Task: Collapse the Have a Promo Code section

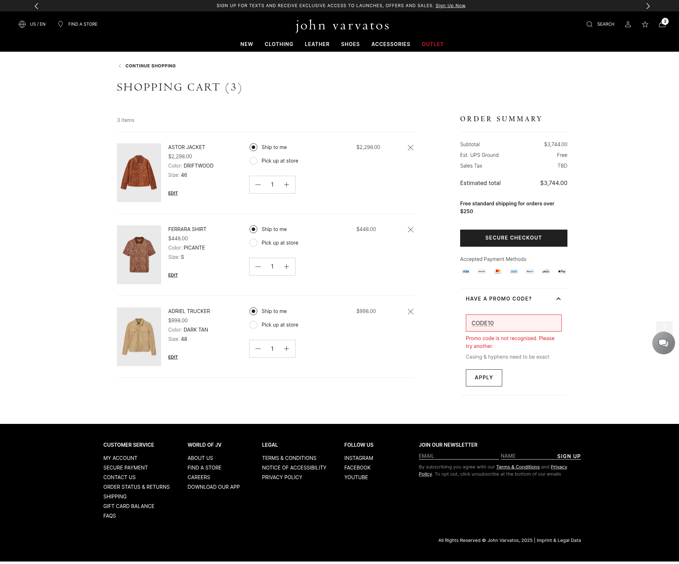Action: pyautogui.click(x=558, y=299)
